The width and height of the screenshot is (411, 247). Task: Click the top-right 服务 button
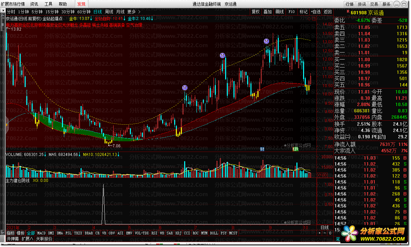click(x=386, y=4)
